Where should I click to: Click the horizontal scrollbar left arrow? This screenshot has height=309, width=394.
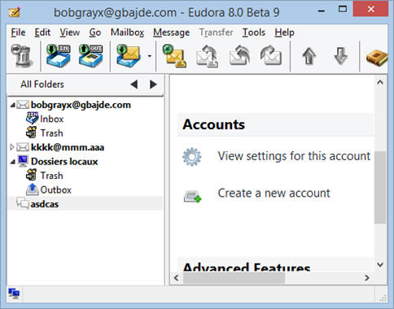(177, 278)
